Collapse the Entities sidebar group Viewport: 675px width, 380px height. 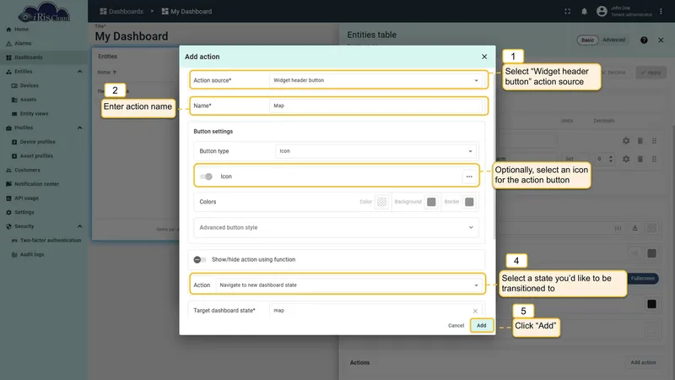pyautogui.click(x=79, y=72)
